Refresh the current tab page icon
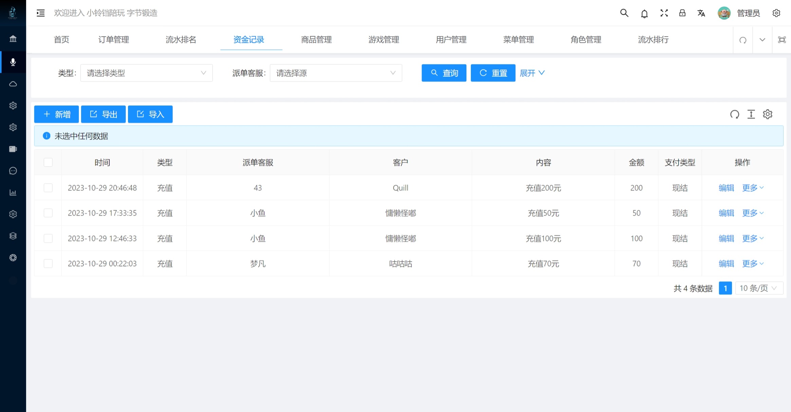This screenshot has height=412, width=791. coord(743,40)
